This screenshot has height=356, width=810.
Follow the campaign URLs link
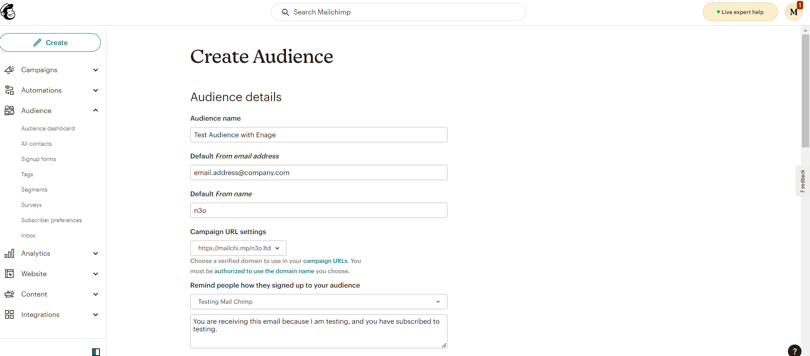(325, 261)
